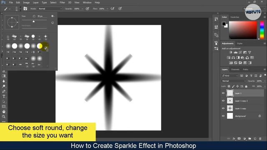Add a Levels adjustment histogram icon
The height and width of the screenshot is (150, 267).
235,52
